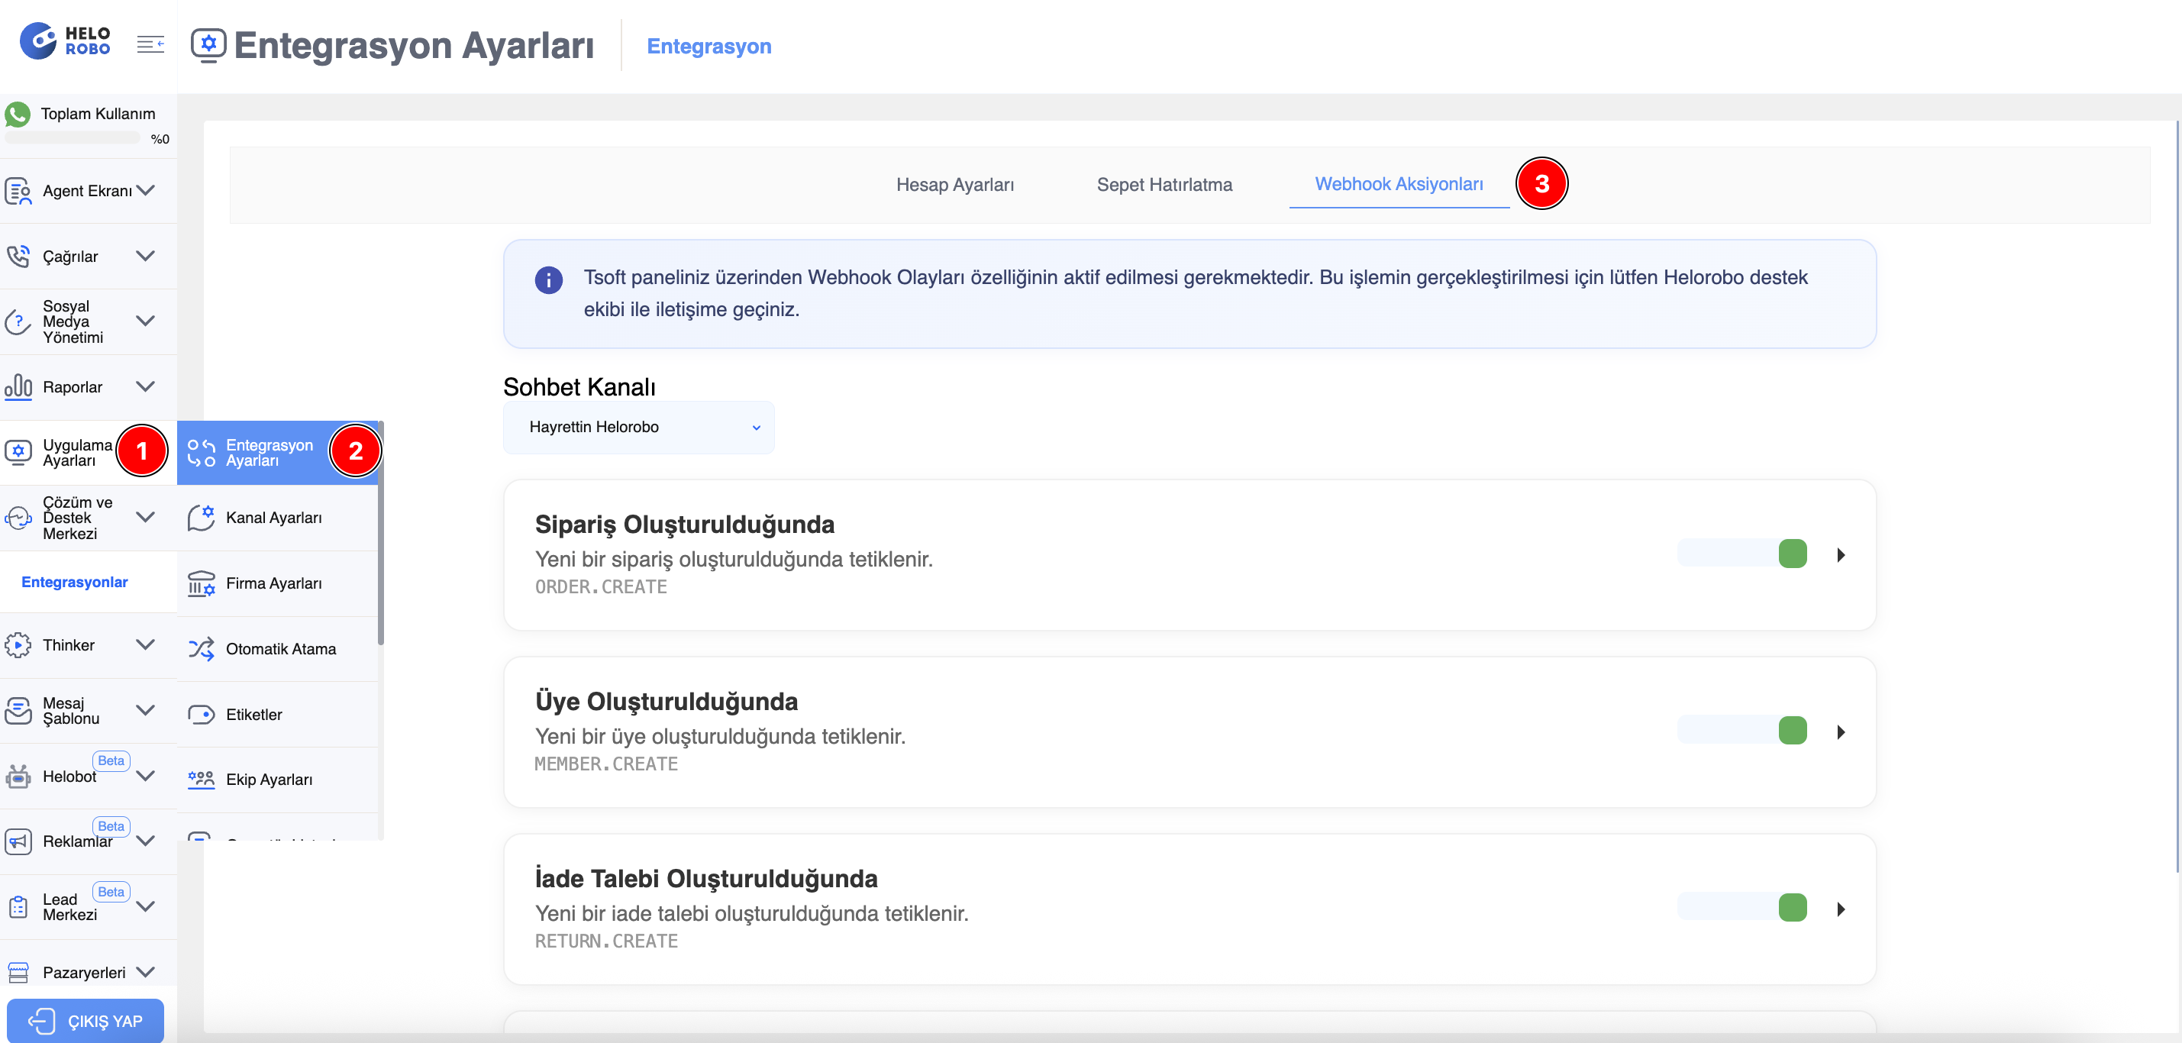2182x1043 pixels.
Task: Collapse the sidebar with the menu toggle icon
Action: pyautogui.click(x=150, y=44)
